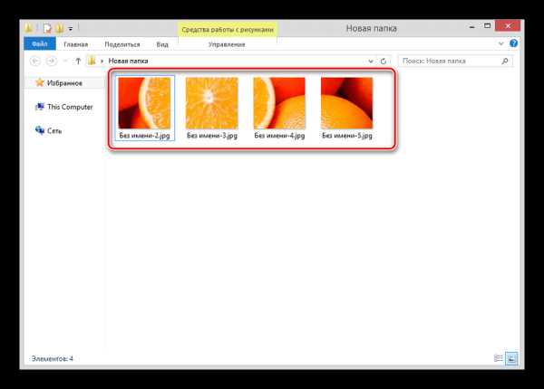
Task: Select the Без имени-4.jpg thumbnail
Action: point(279,103)
